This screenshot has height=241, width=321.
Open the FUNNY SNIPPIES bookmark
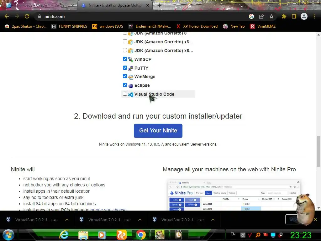pyautogui.click(x=69, y=26)
